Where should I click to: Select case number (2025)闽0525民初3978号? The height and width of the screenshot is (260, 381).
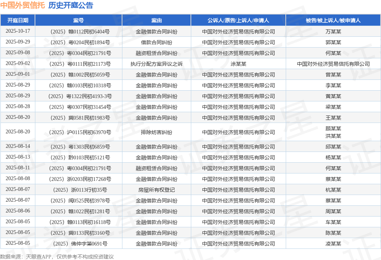80,201
